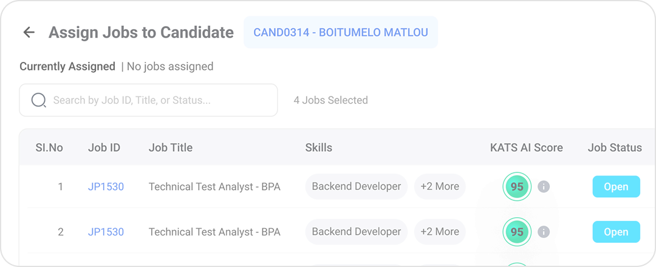Open the JP1530 link in row 2
This screenshot has height=267, width=656.
pyautogui.click(x=106, y=232)
